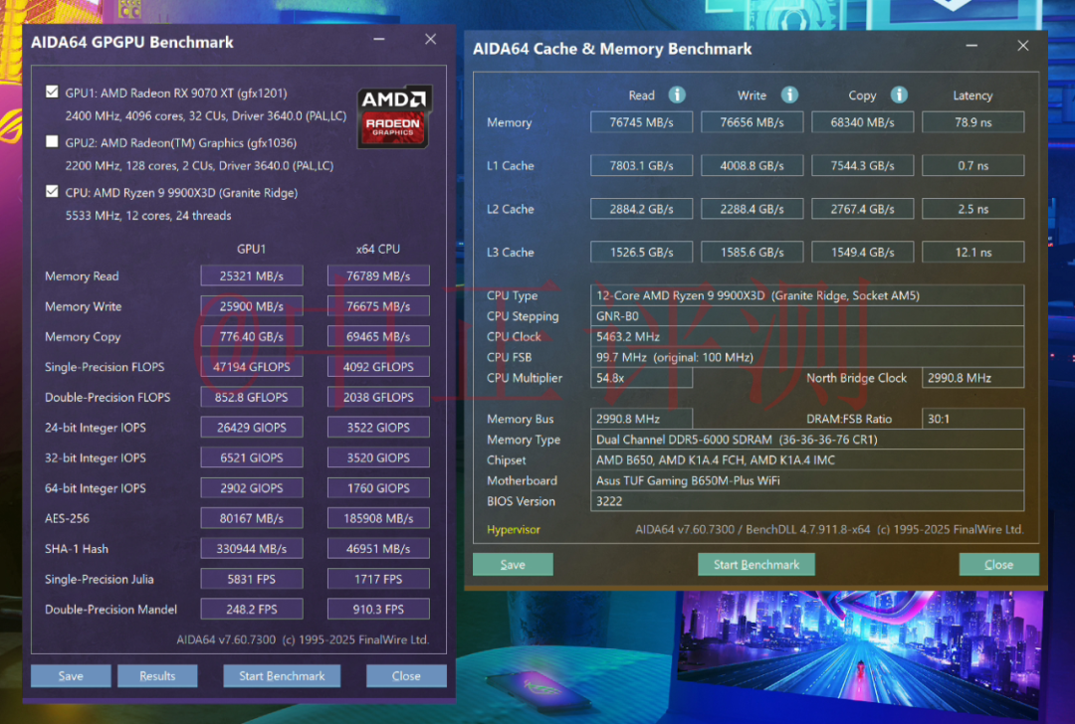This screenshot has width=1075, height=724.
Task: Click CPU Multiplier value 54.8x
Action: (x=642, y=377)
